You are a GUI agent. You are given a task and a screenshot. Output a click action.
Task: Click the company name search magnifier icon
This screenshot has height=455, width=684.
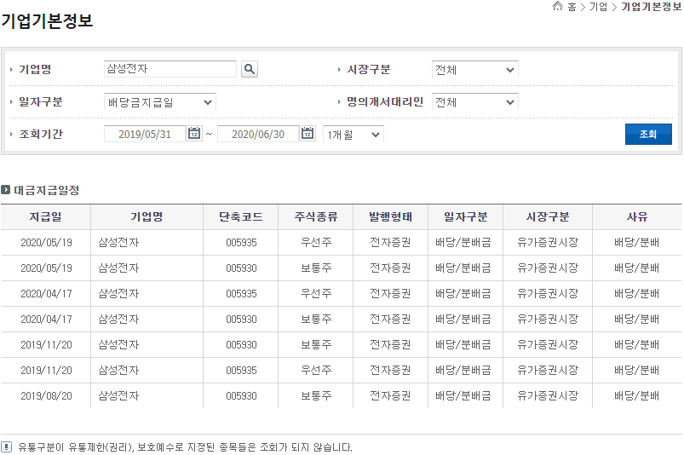tap(249, 69)
